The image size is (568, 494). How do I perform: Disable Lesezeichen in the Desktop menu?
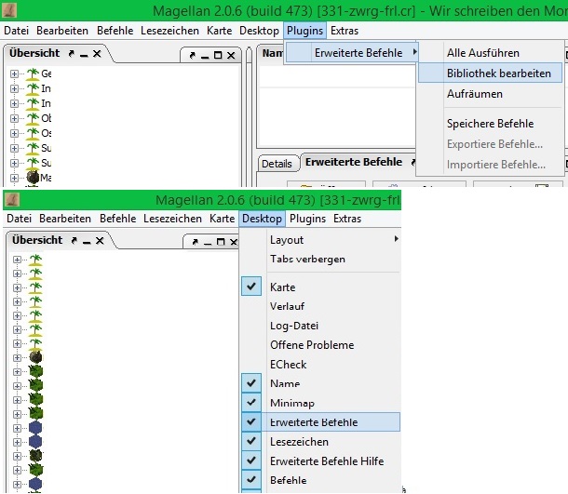point(251,441)
